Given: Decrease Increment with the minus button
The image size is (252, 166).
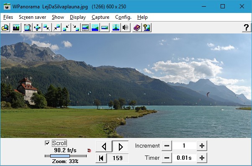Looking at the screenshot, I should tap(167, 146).
